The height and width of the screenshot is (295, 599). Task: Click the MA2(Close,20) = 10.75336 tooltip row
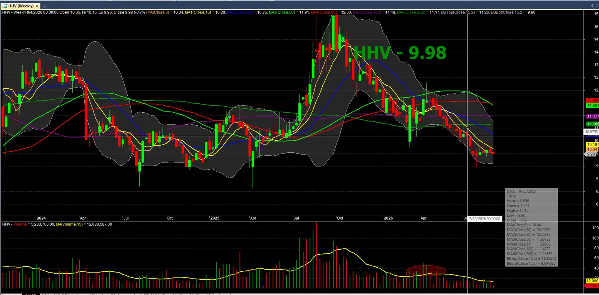click(x=529, y=235)
